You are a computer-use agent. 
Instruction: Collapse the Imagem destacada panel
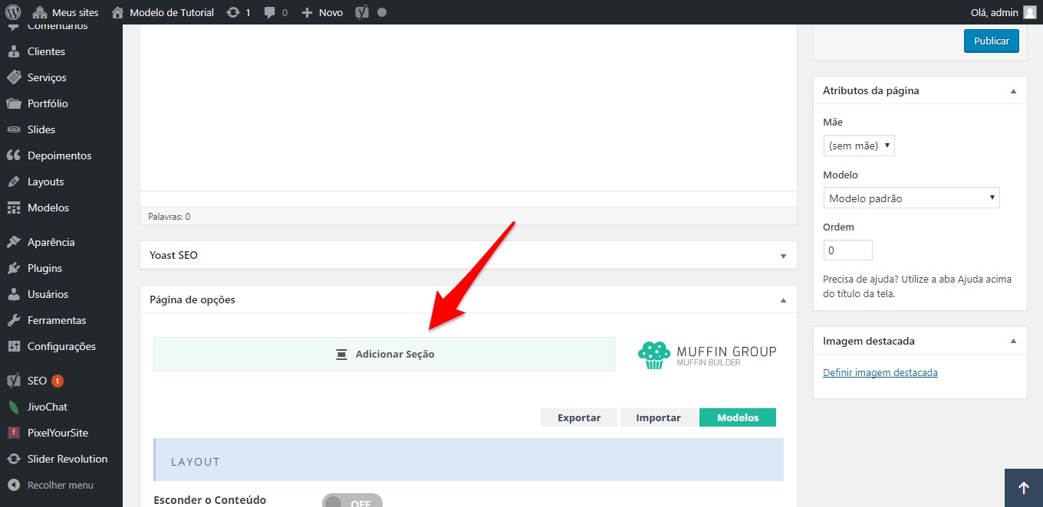click(x=1013, y=342)
